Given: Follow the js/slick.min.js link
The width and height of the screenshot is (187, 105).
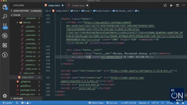Looking at the screenshot, I should point(89,85).
